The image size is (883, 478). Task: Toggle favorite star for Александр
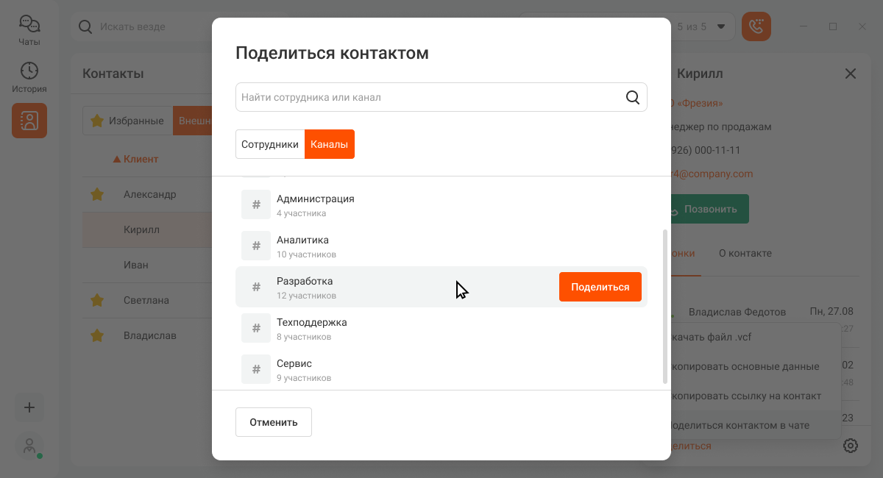pyautogui.click(x=96, y=195)
